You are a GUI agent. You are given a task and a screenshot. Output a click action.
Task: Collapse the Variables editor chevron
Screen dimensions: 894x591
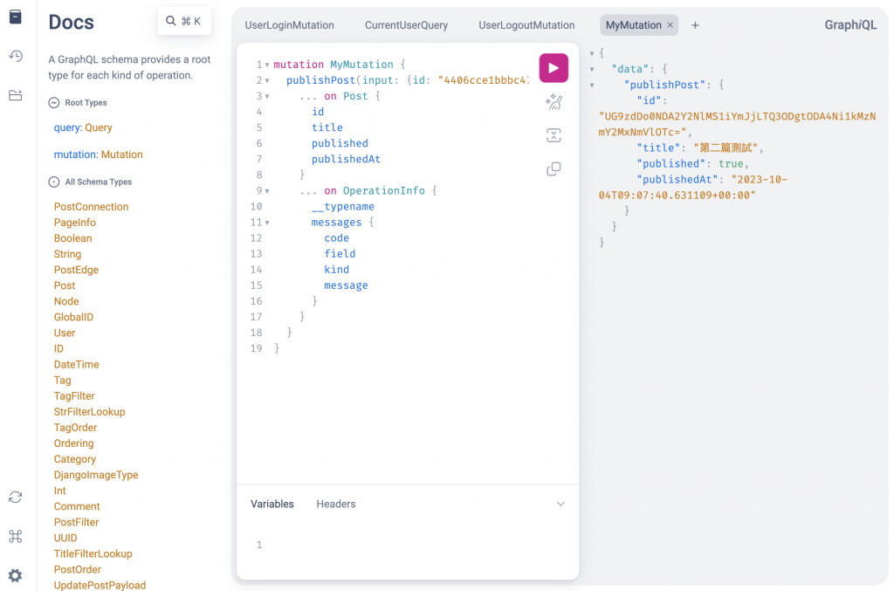click(x=560, y=504)
